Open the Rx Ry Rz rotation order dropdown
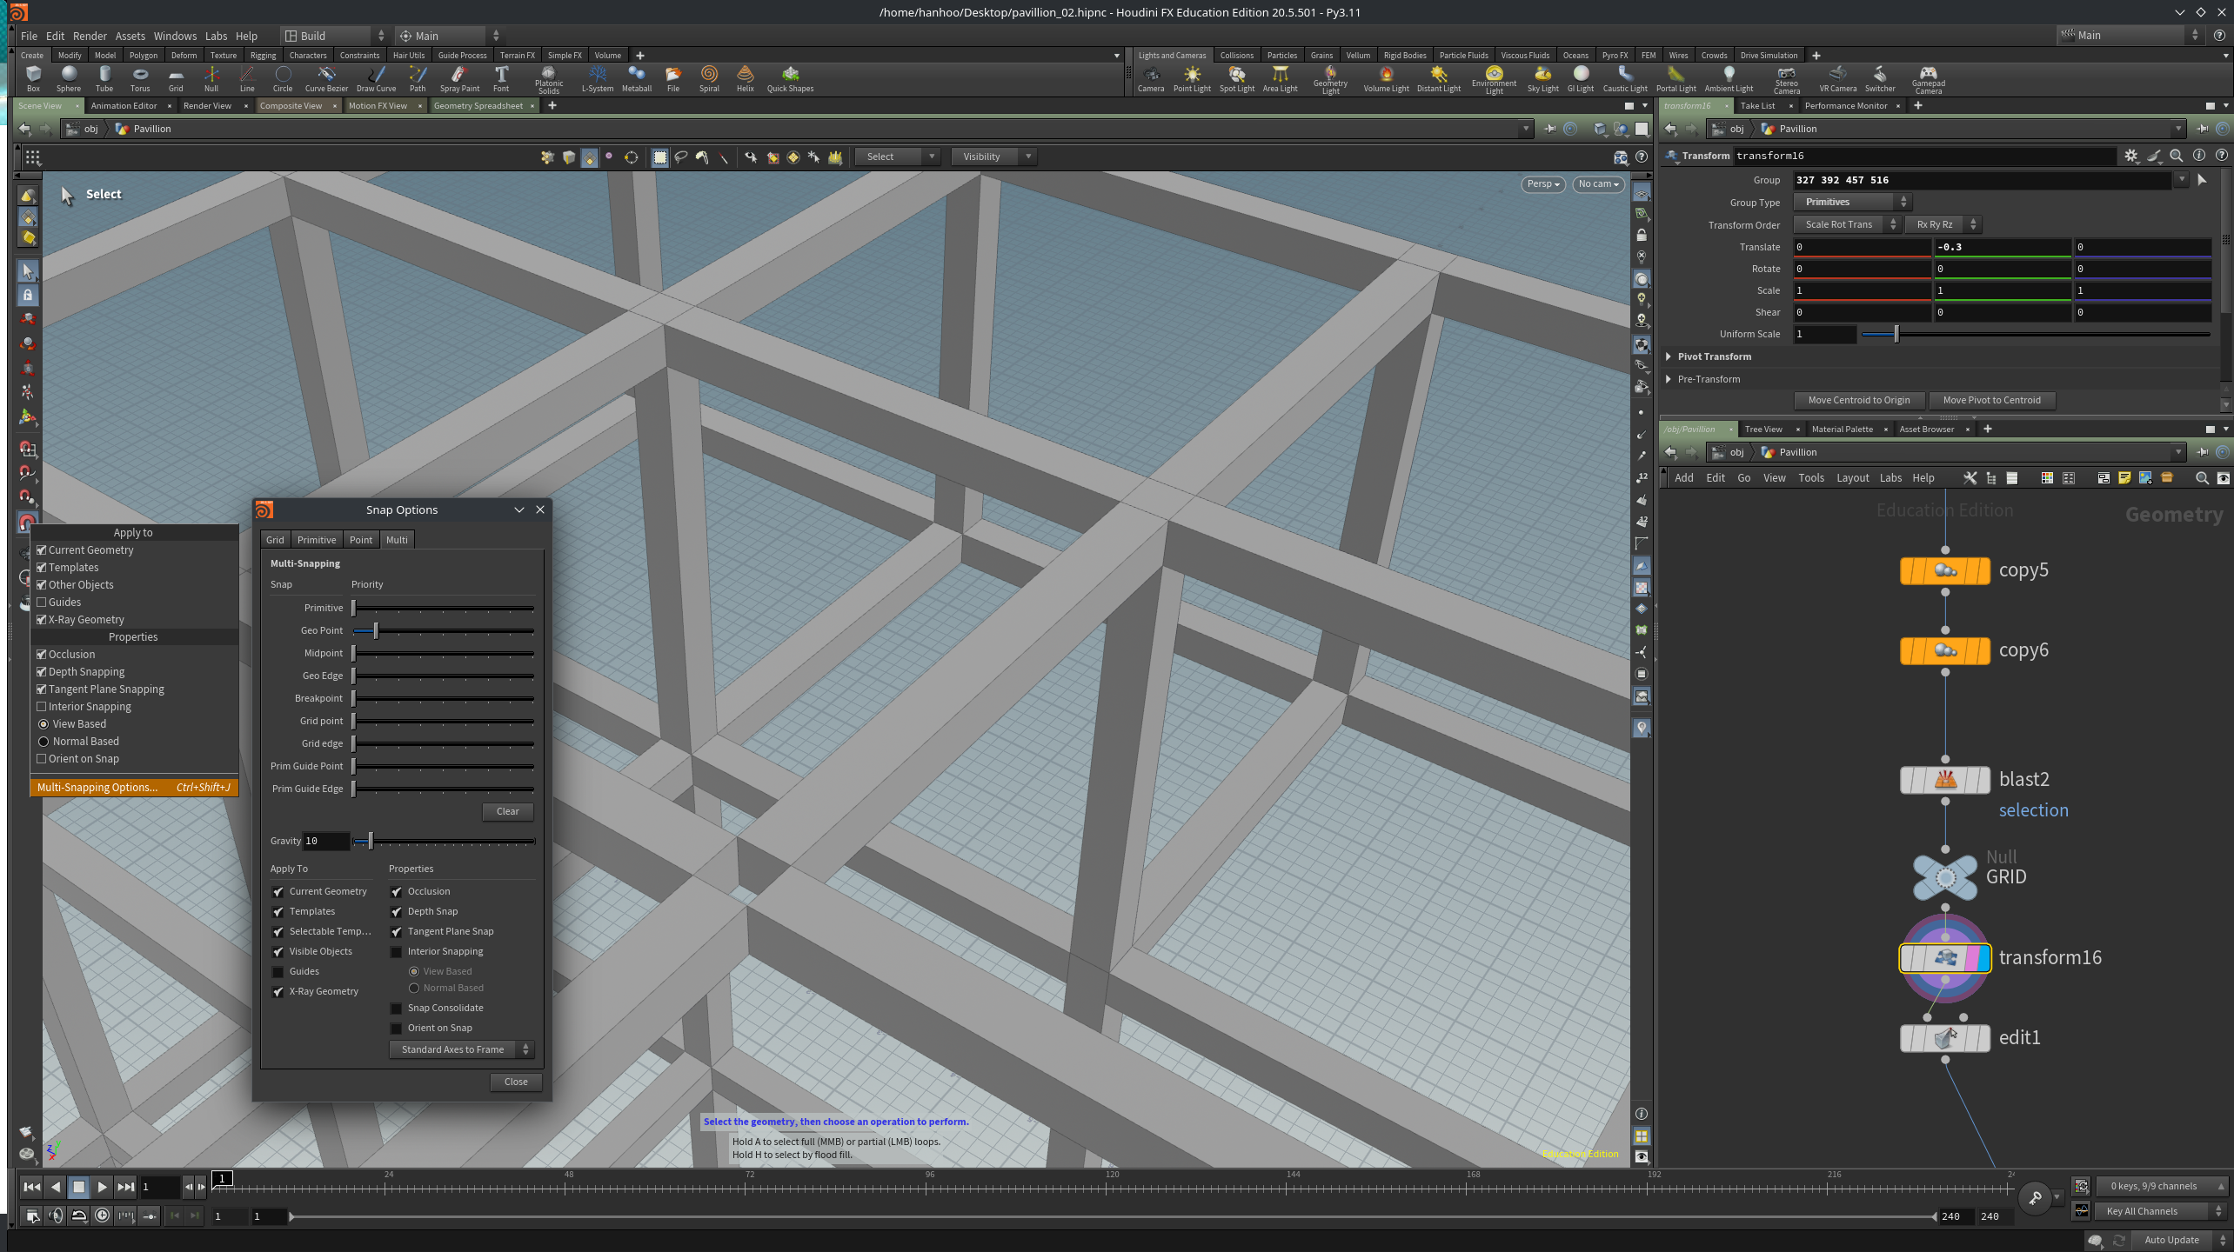Screen dimensions: 2234x1252 coord(1943,224)
